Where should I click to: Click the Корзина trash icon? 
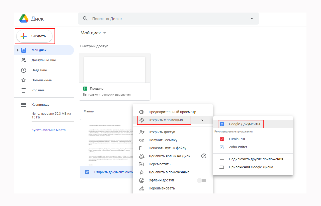point(24,90)
